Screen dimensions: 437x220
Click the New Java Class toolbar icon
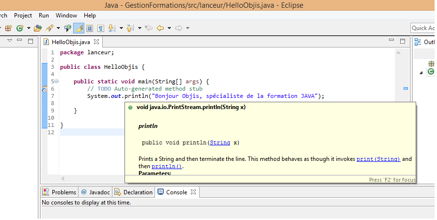pyautogui.click(x=20, y=28)
